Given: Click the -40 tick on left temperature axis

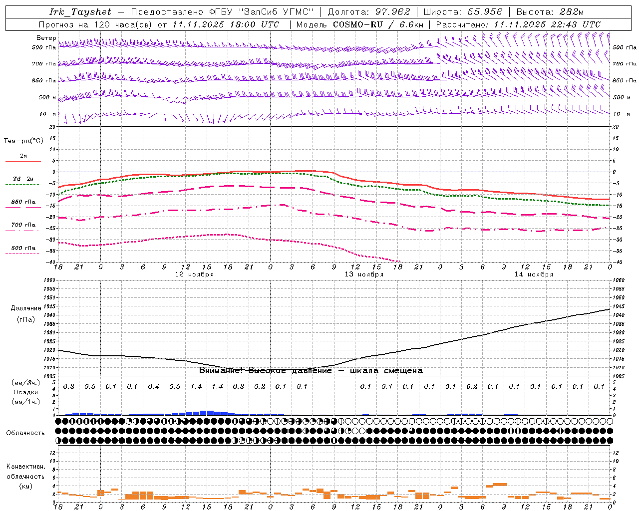Looking at the screenshot, I should point(51,262).
